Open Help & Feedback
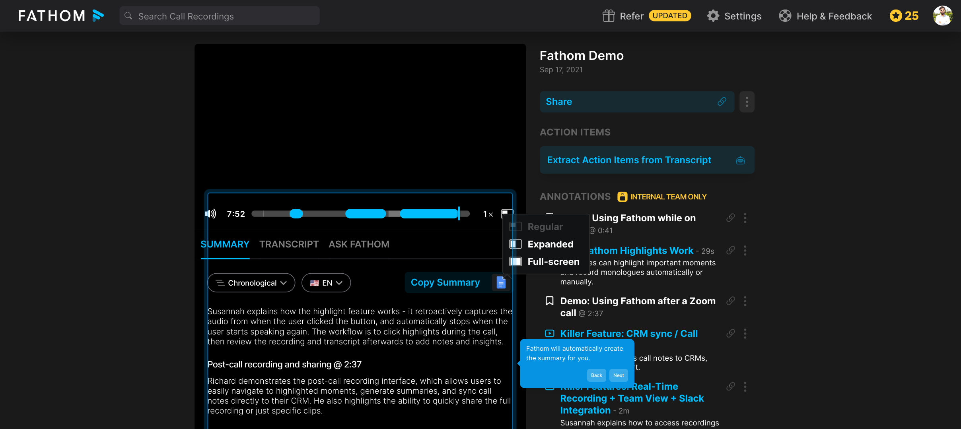Image resolution: width=961 pixels, height=429 pixels. coord(834,16)
